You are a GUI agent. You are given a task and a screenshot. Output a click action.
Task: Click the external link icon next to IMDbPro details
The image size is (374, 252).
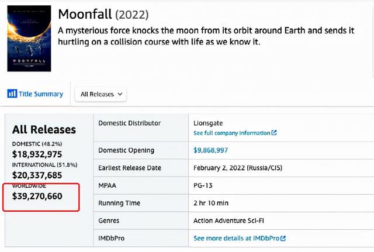283,238
